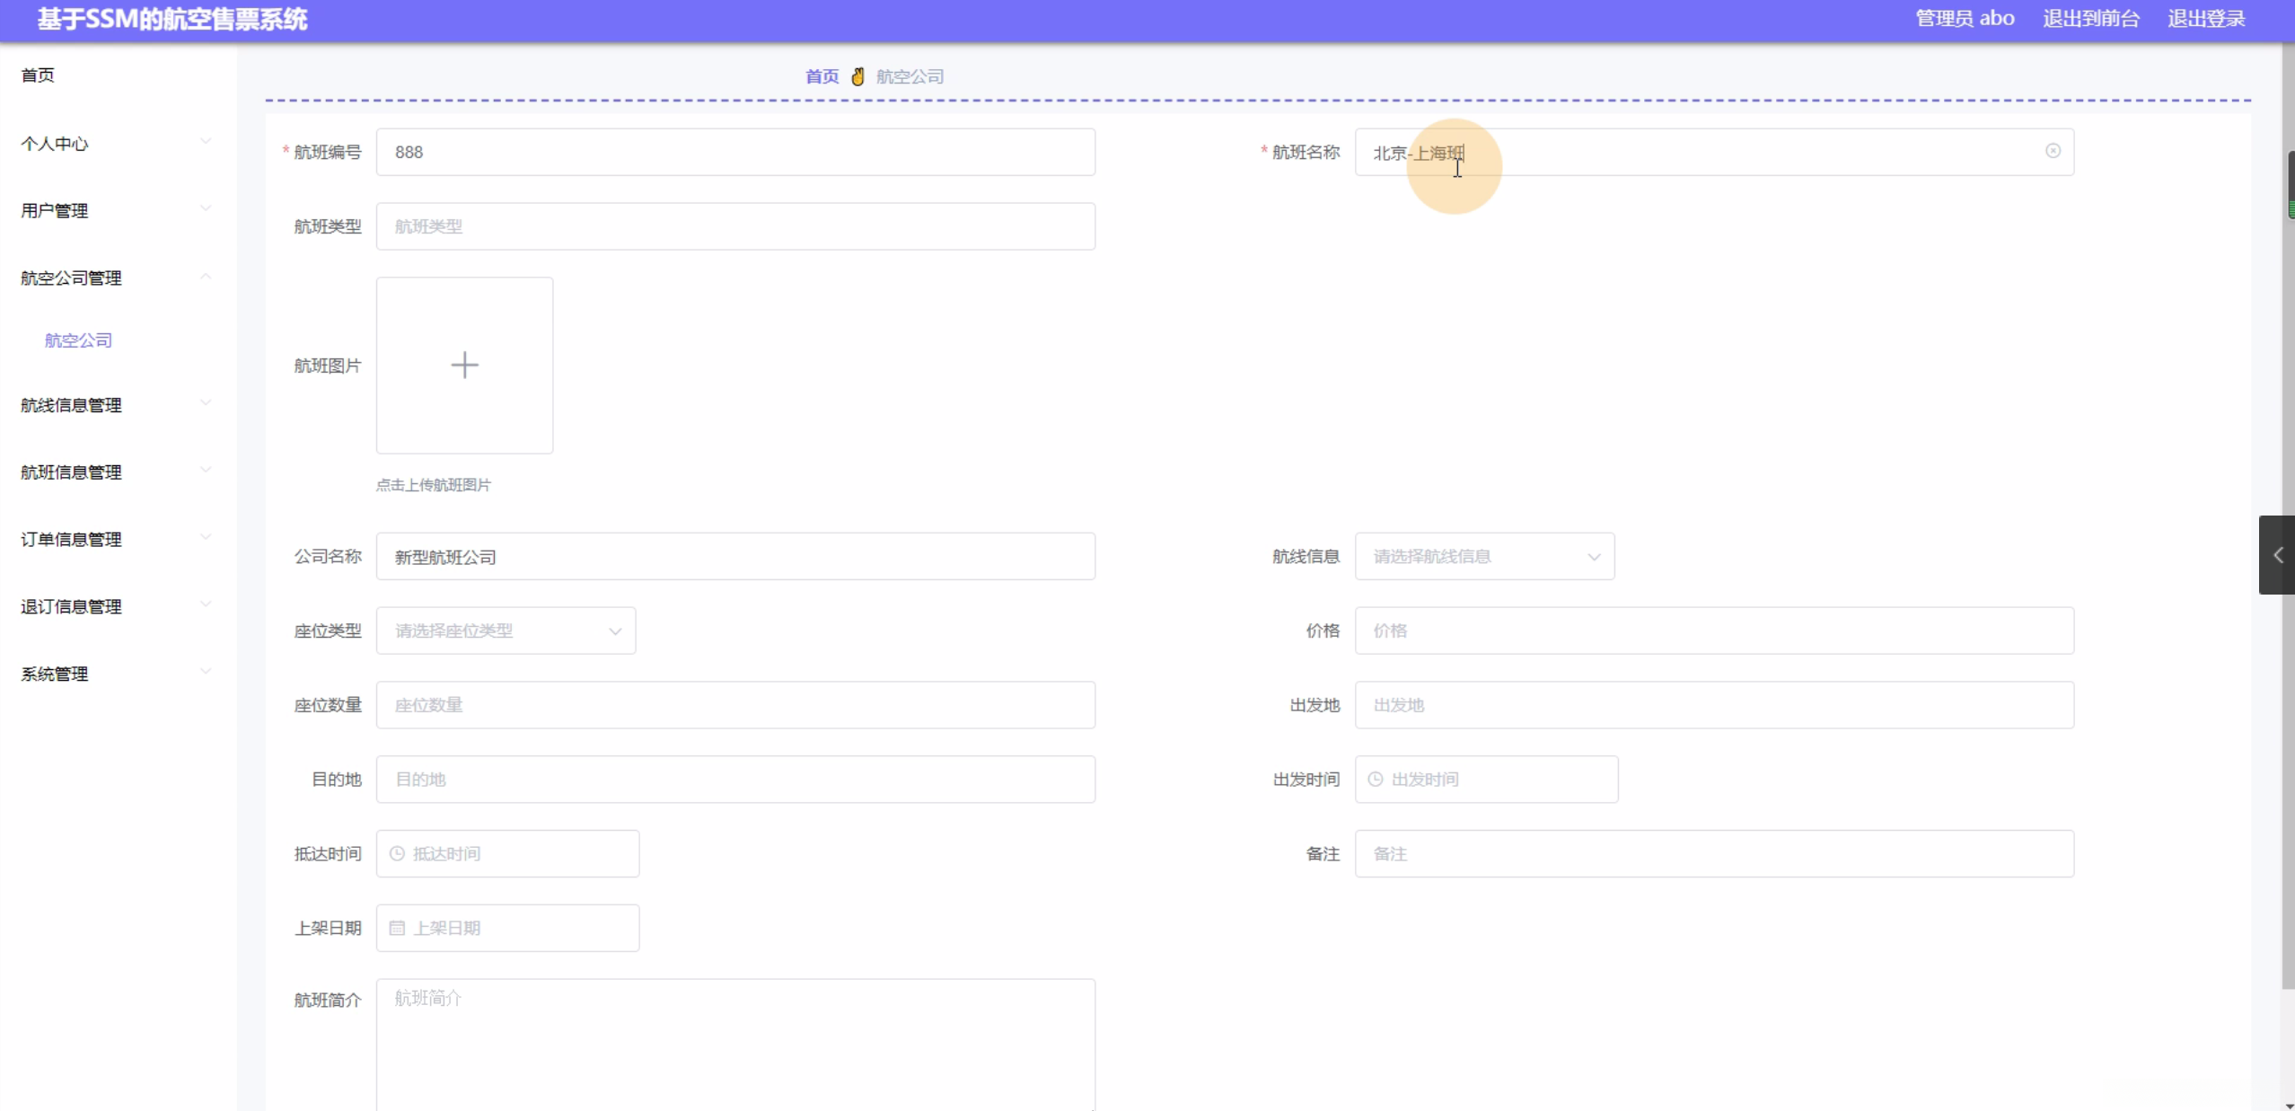This screenshot has width=2295, height=1111.
Task: Click the calendar icon in 上架日期 field
Action: click(397, 928)
